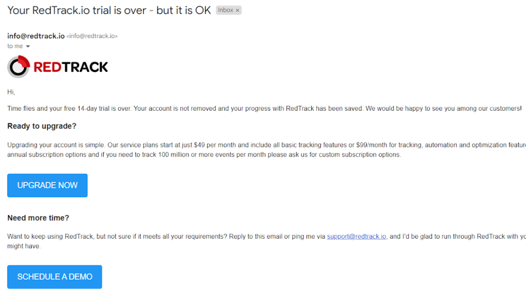This screenshot has width=526, height=294.
Task: Click the "to me" recipient text
Action: [15, 47]
